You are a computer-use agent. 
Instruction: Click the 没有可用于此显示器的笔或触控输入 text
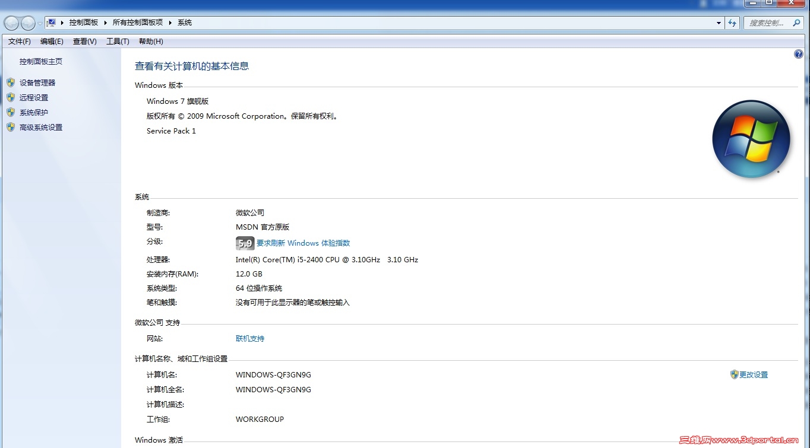[293, 303]
